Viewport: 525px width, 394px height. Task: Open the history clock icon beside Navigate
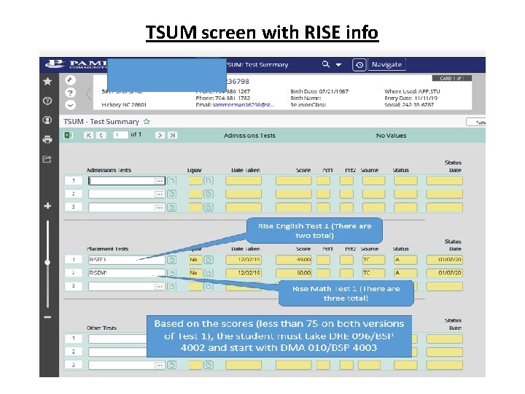[359, 65]
